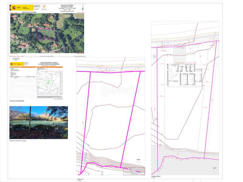
Task: Select the aerial cadastral photo
Action: click(x=48, y=33)
